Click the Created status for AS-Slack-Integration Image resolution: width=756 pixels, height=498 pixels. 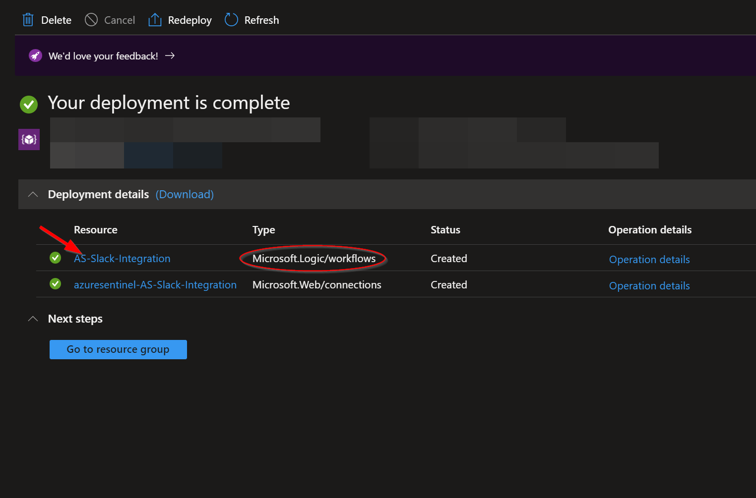click(449, 259)
